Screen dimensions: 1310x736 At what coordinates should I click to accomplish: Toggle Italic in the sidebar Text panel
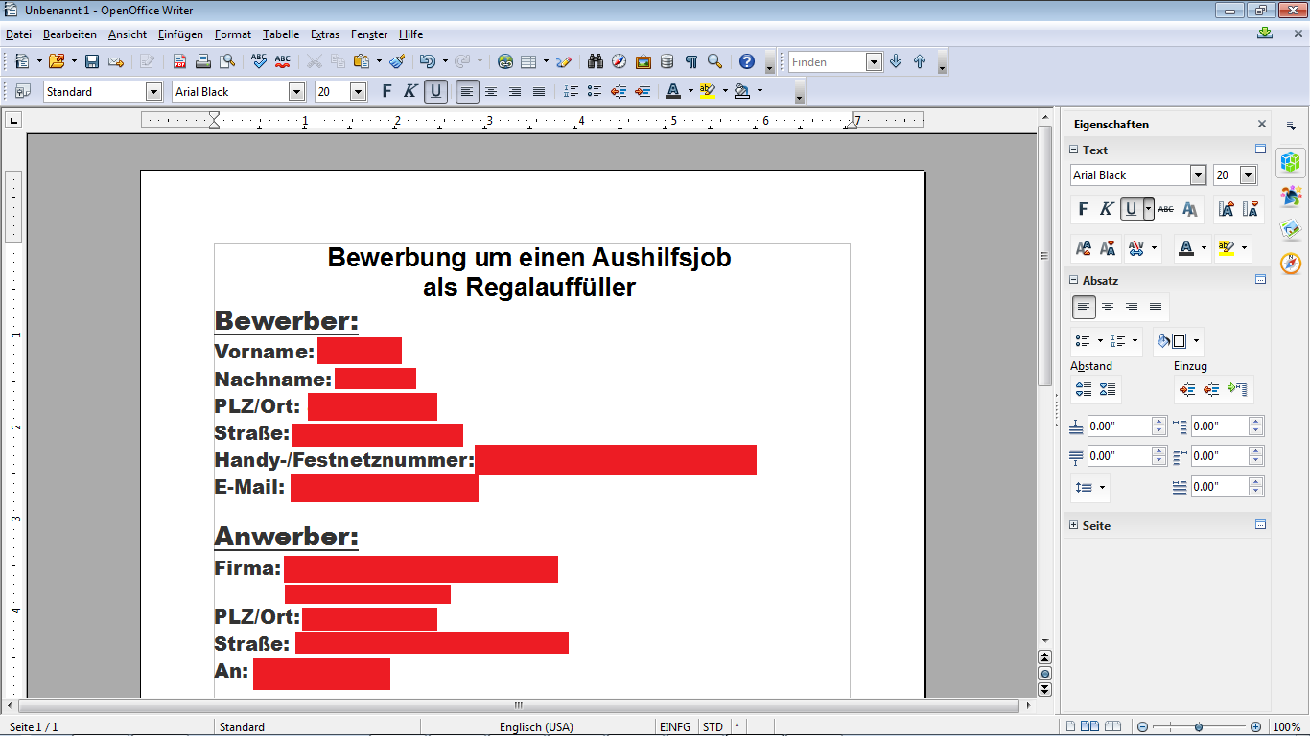1107,209
